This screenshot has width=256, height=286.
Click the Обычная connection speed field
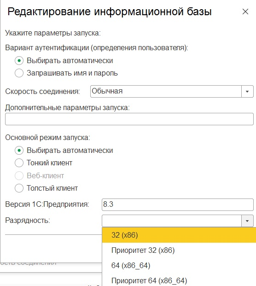pos(166,91)
